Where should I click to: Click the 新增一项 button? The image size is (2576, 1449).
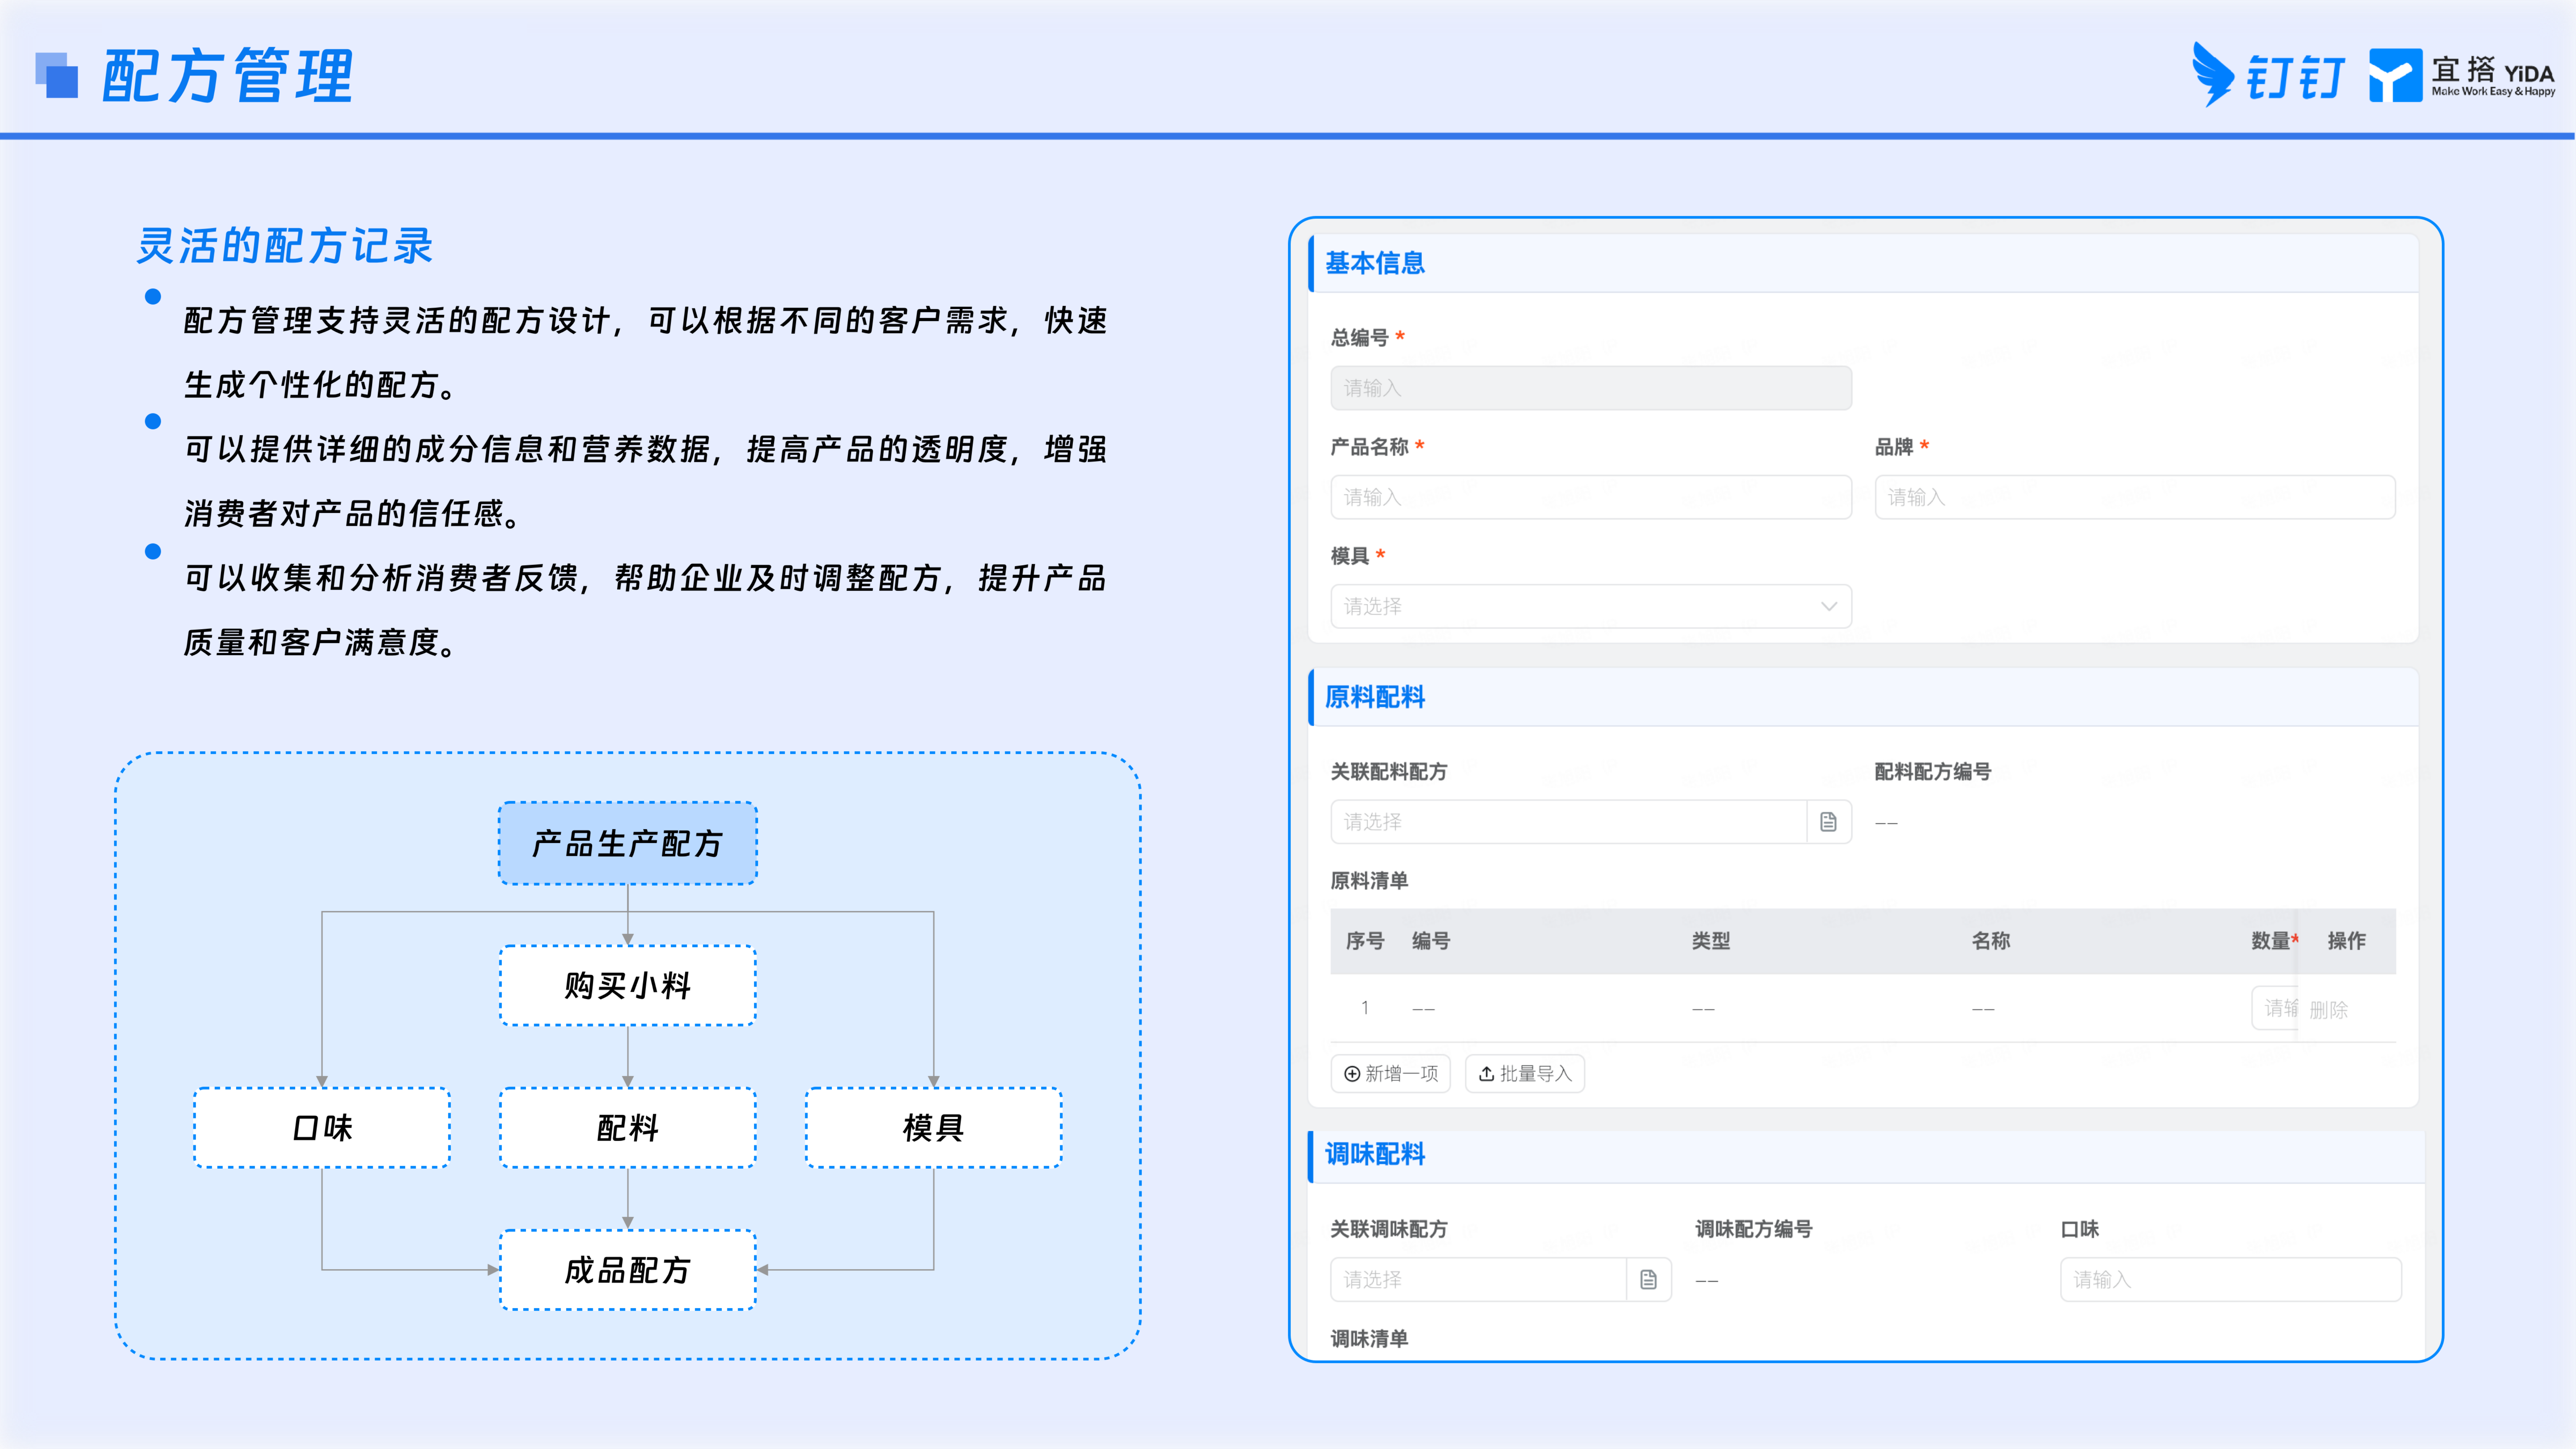[1390, 1074]
